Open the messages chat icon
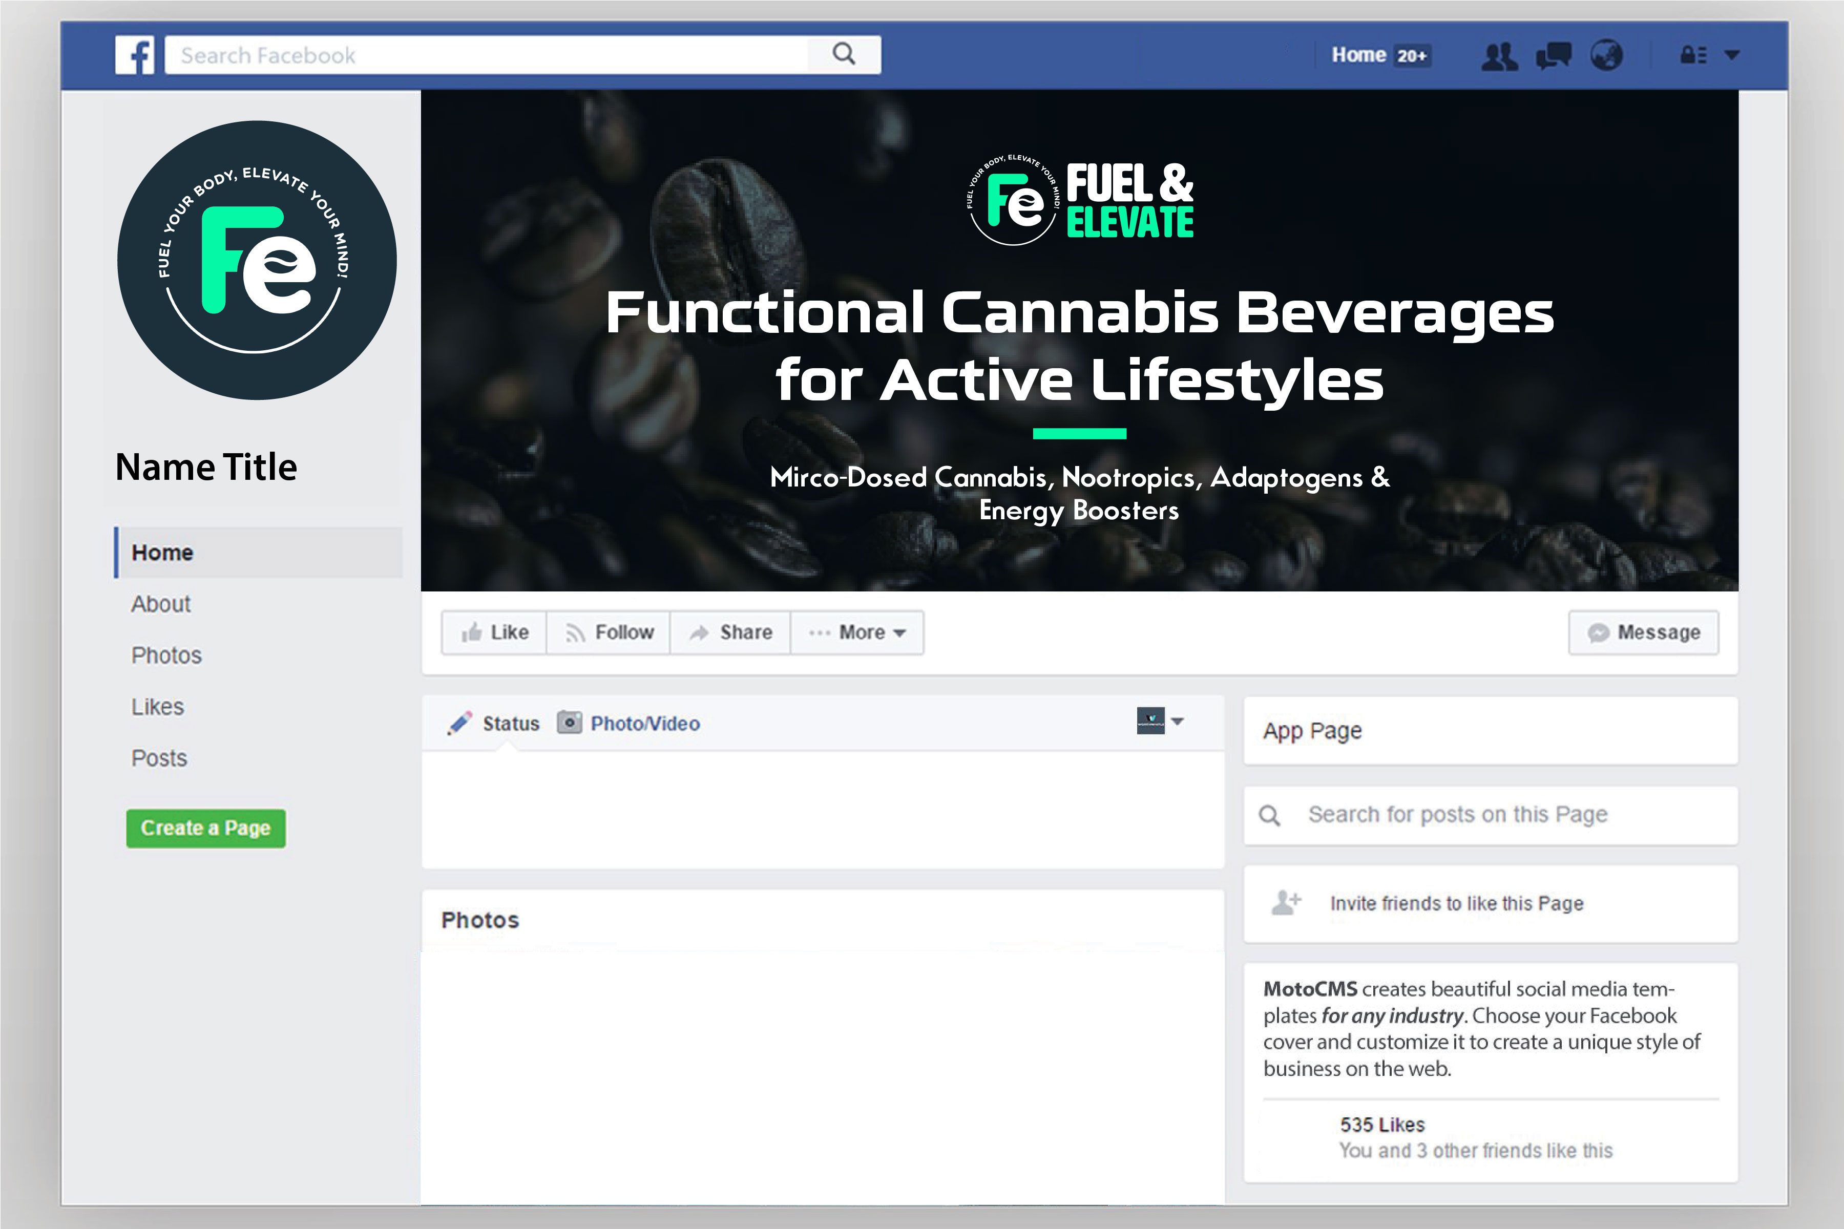1844x1229 pixels. pos(1553,56)
